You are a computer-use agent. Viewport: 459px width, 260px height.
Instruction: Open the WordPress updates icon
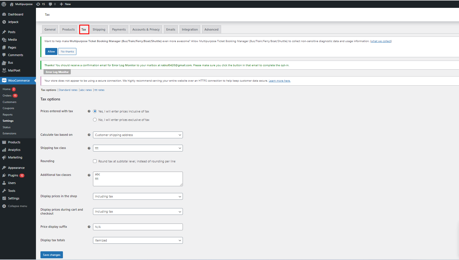38,4
